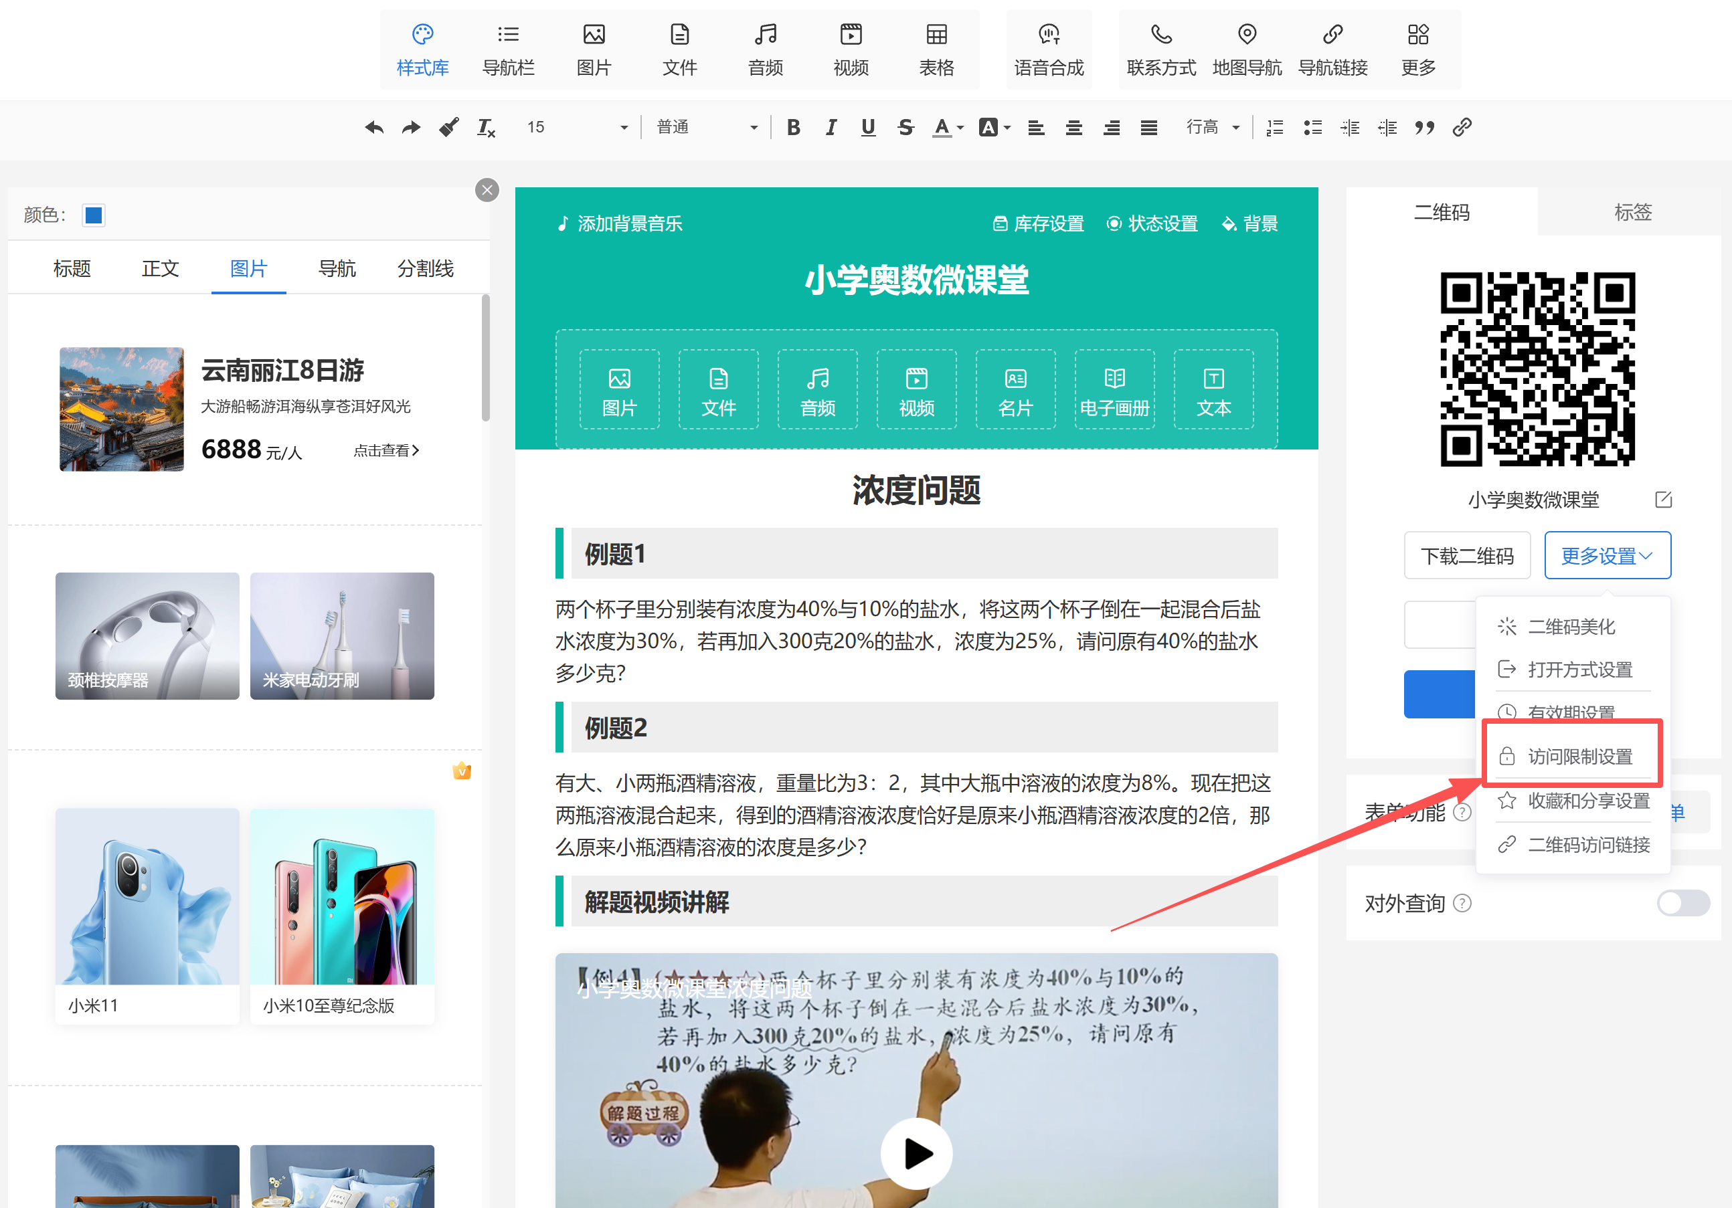Toggle underline formatting

point(868,128)
